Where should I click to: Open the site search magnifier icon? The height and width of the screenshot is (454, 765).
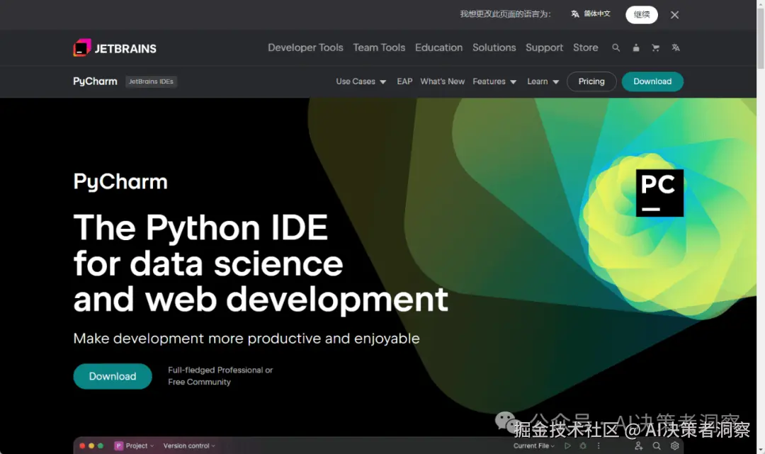[x=616, y=47]
